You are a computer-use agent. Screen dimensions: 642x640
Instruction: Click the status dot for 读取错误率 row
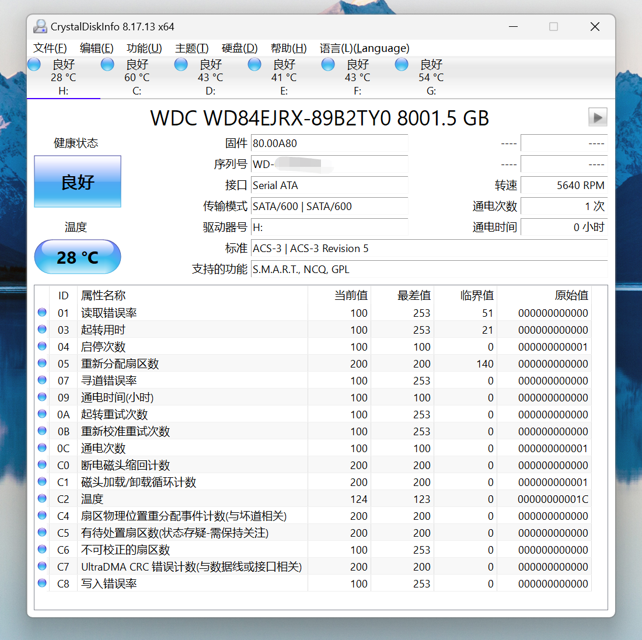(x=42, y=312)
